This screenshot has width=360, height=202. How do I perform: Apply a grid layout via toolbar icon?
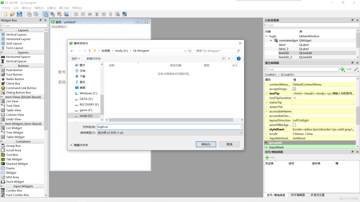(103, 14)
